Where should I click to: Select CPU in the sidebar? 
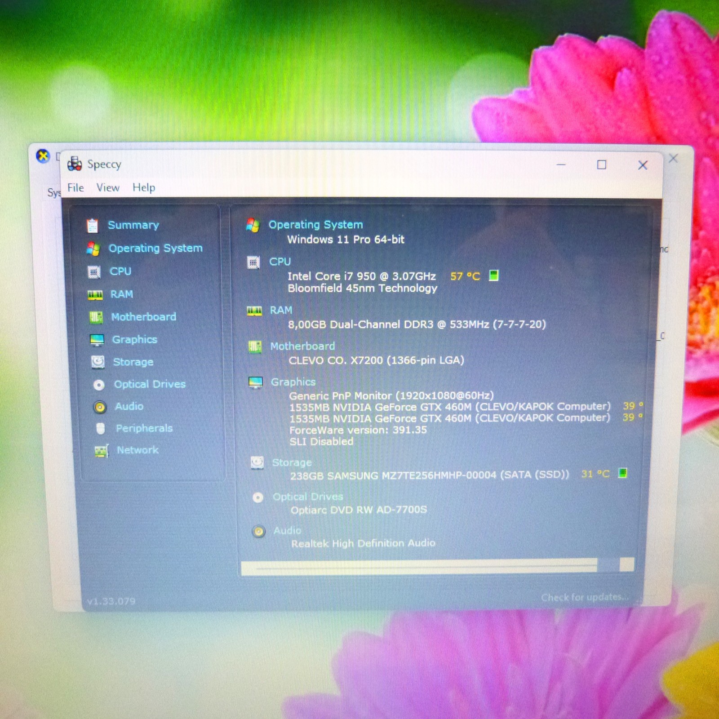[x=120, y=271]
